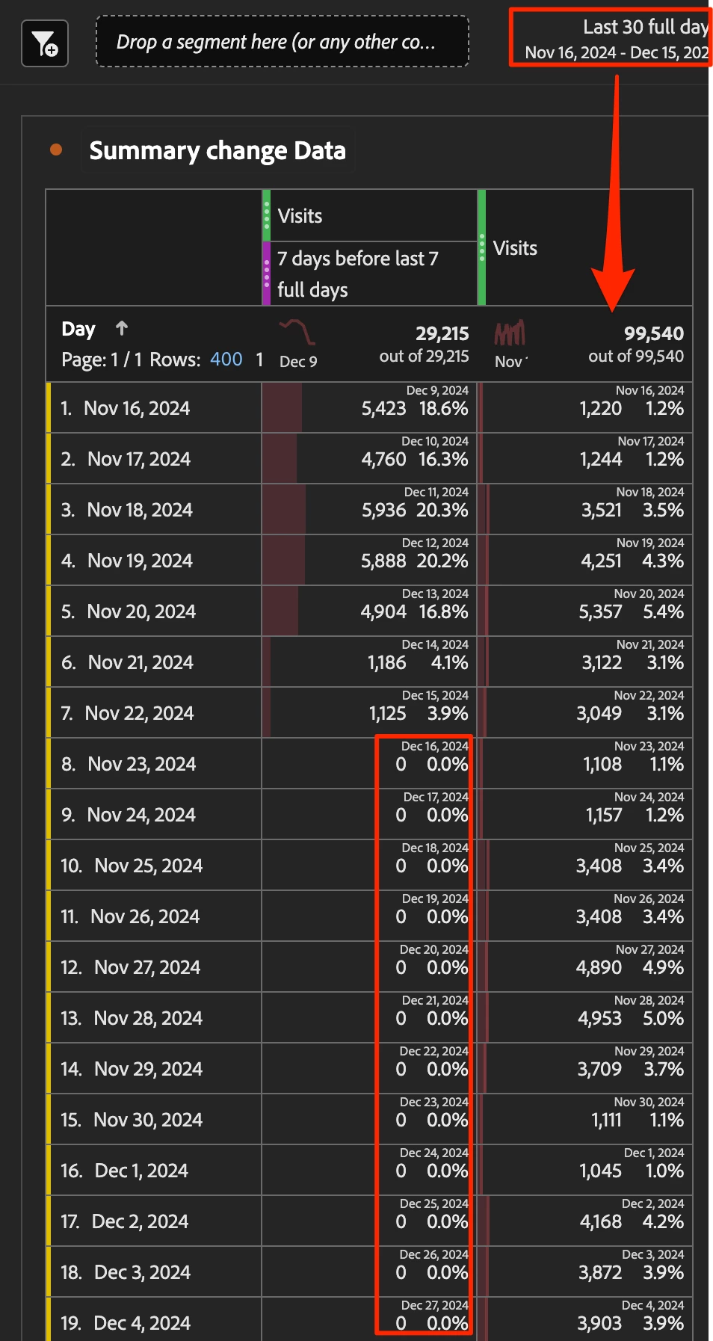This screenshot has width=713, height=1341.
Task: Select row 4 Nov 19, 2024
Action: (x=154, y=561)
